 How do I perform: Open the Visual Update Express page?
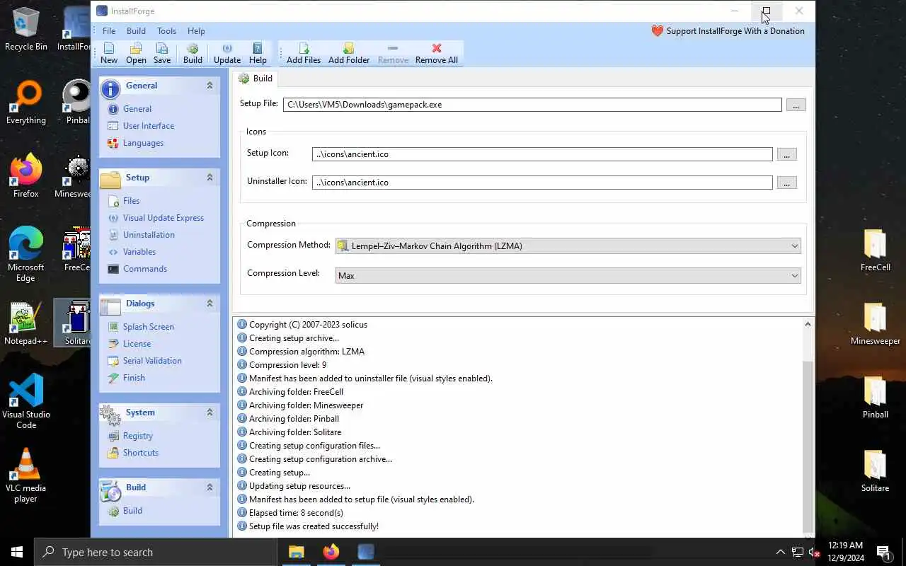click(164, 218)
